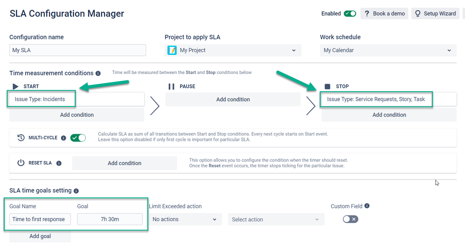Click the info icon beside Time measurement conditions
The height and width of the screenshot is (244, 465).
coord(98,73)
